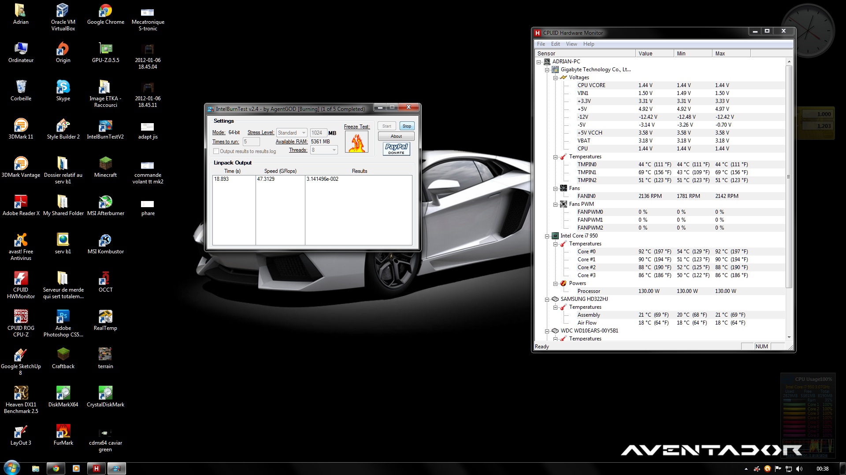Collapse the Voltages tree node
846x475 pixels.
(x=556, y=77)
